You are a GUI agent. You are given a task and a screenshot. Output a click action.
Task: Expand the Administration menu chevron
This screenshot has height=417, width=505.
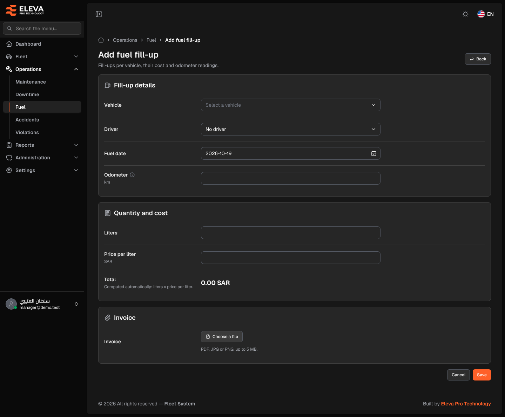(76, 158)
